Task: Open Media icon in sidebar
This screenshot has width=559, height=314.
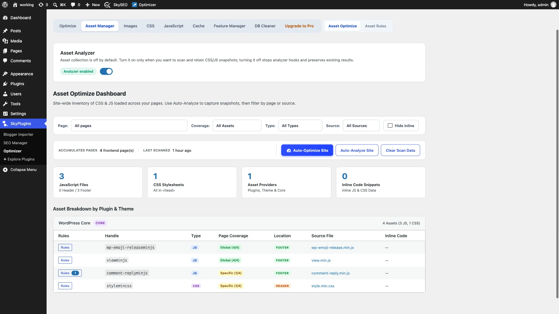Action: pos(5,41)
